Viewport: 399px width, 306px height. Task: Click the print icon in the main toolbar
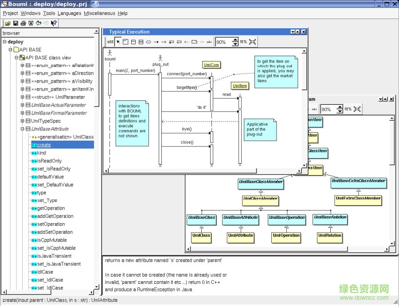[x=23, y=23]
